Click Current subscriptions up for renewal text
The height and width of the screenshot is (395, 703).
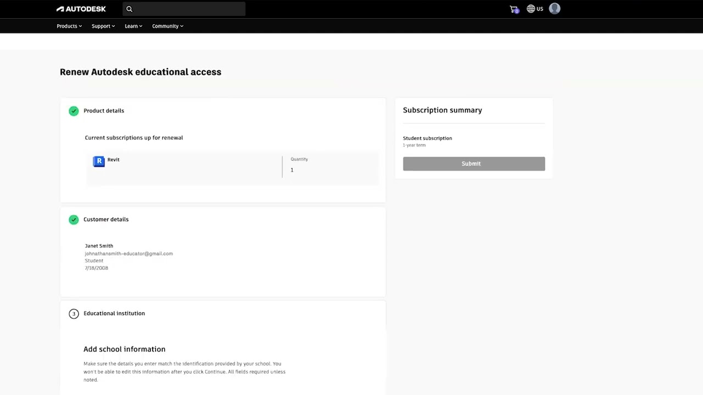(134, 138)
